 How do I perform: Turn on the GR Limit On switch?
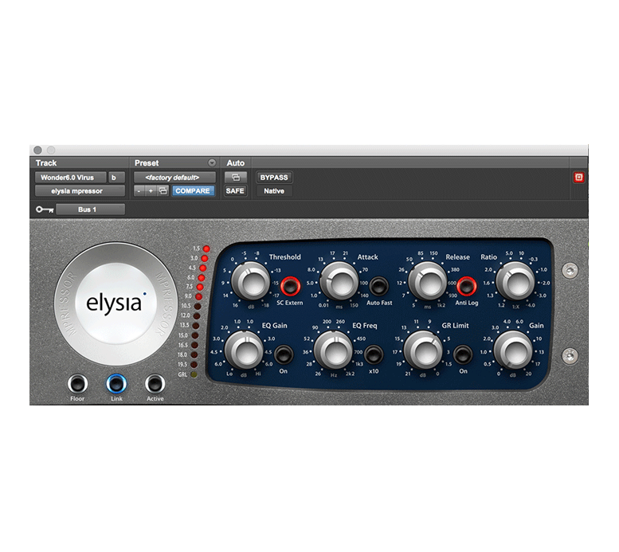463,354
